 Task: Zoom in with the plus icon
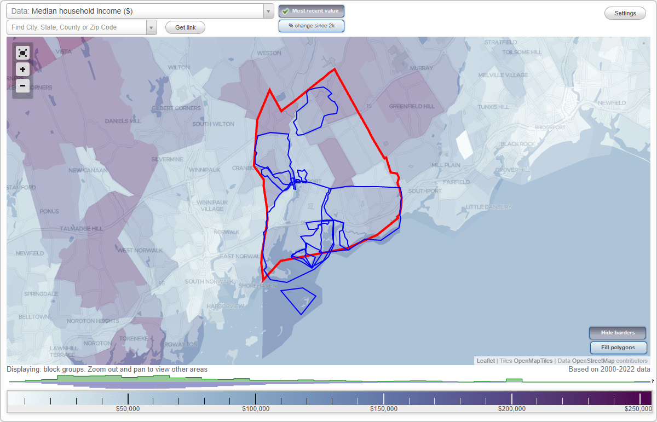click(22, 69)
